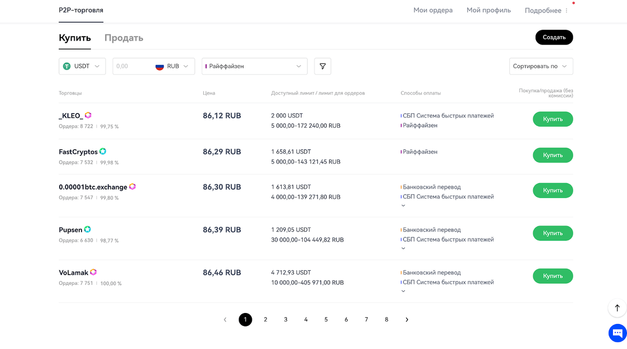Viewport: 627px width, 349px height.
Task: Click the USDT token icon
Action: [x=66, y=66]
